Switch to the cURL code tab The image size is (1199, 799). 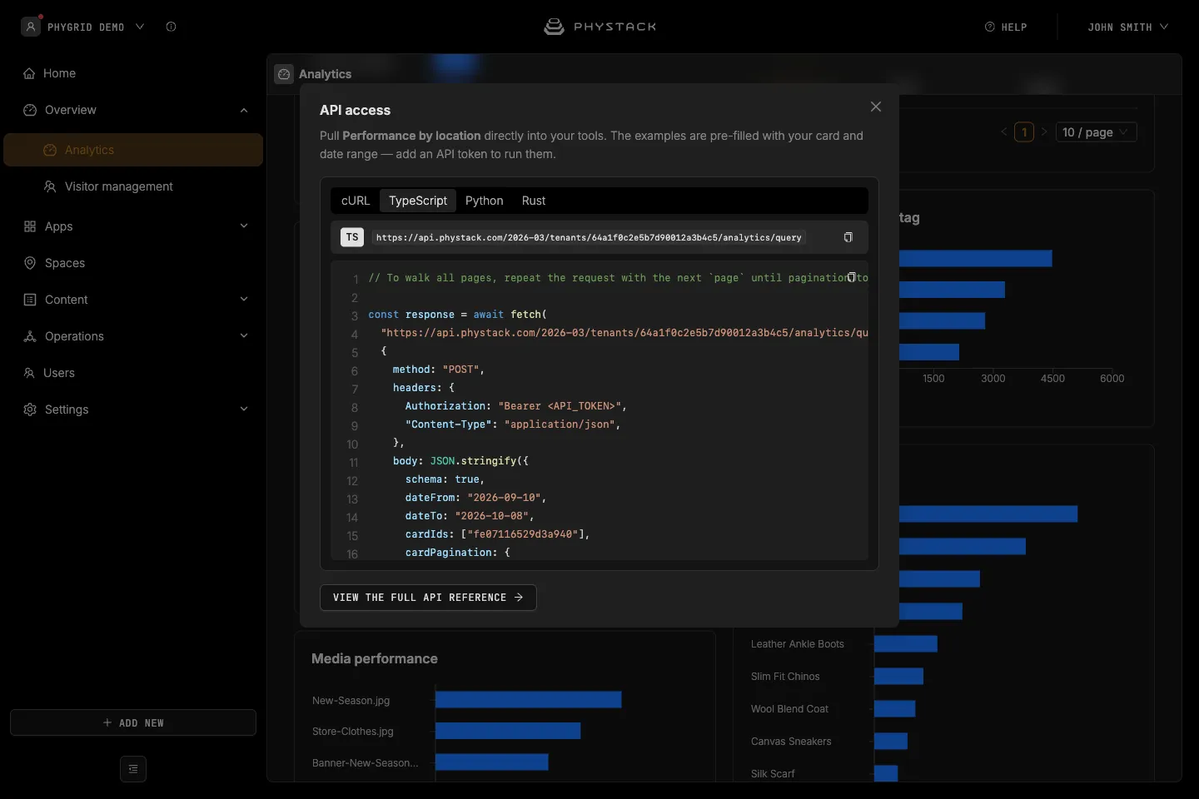356,201
